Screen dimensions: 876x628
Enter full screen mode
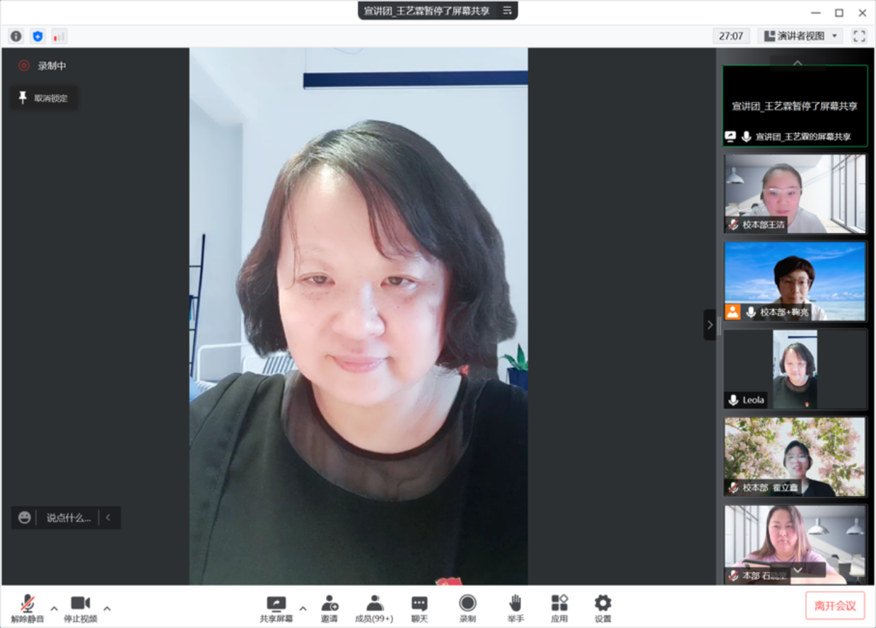(x=859, y=36)
